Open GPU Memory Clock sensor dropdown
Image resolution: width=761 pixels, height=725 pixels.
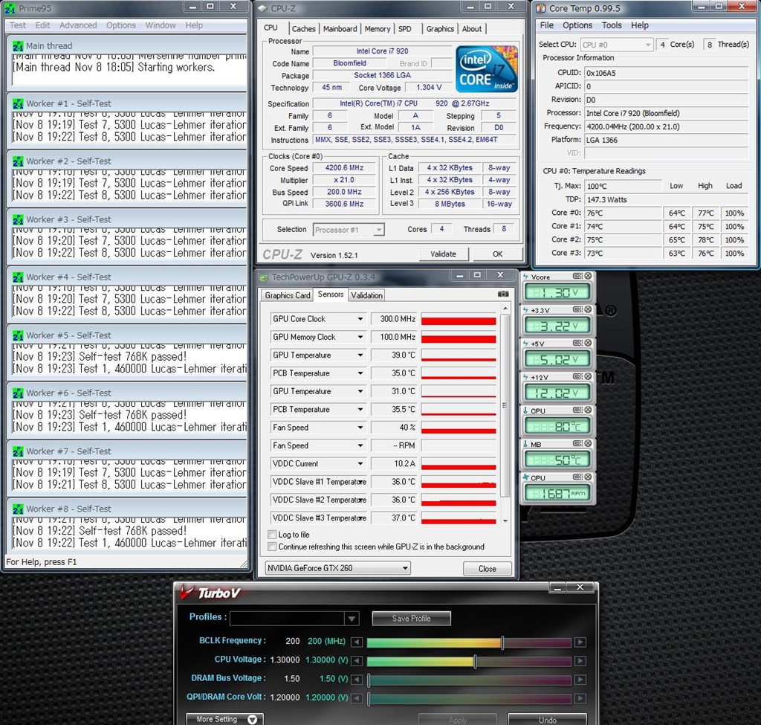tap(360, 337)
